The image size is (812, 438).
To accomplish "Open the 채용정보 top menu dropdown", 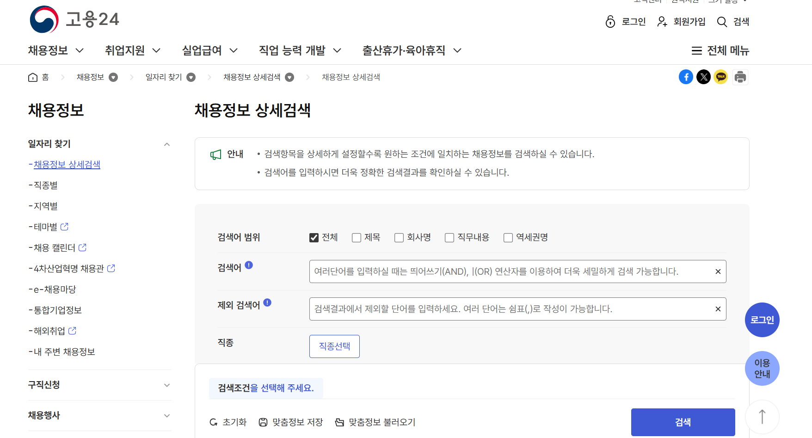I will click(x=56, y=50).
